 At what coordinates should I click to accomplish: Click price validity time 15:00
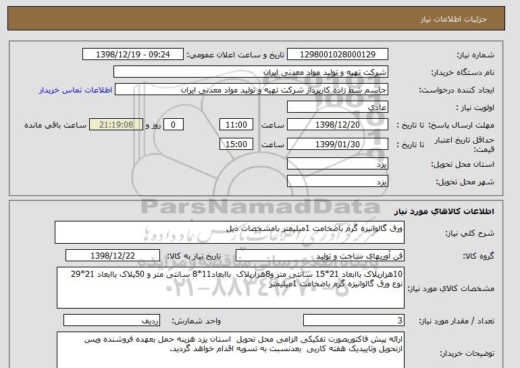click(236, 144)
